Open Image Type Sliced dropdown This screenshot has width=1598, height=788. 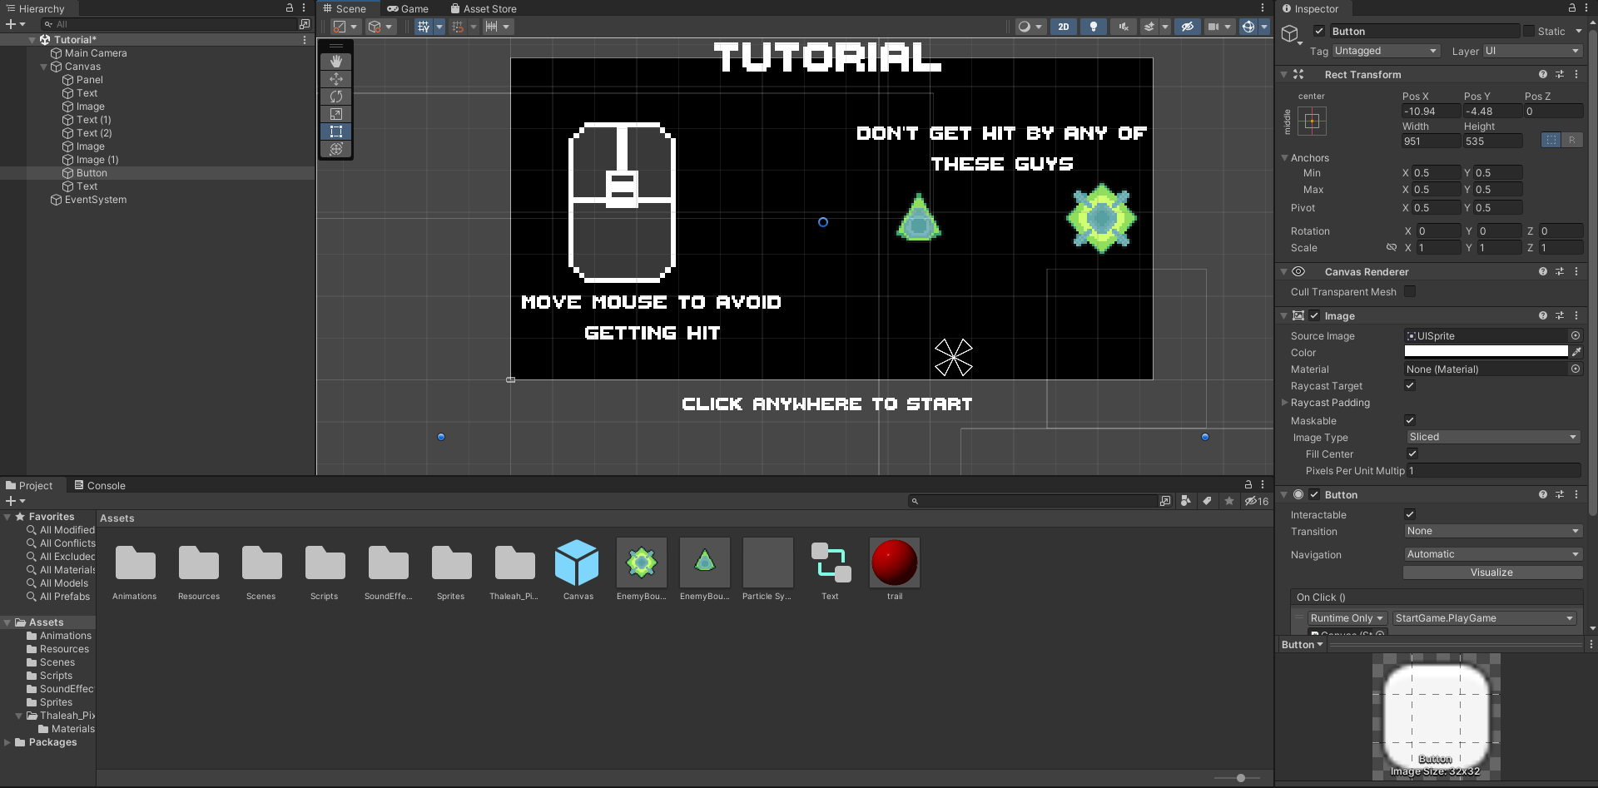(1493, 437)
